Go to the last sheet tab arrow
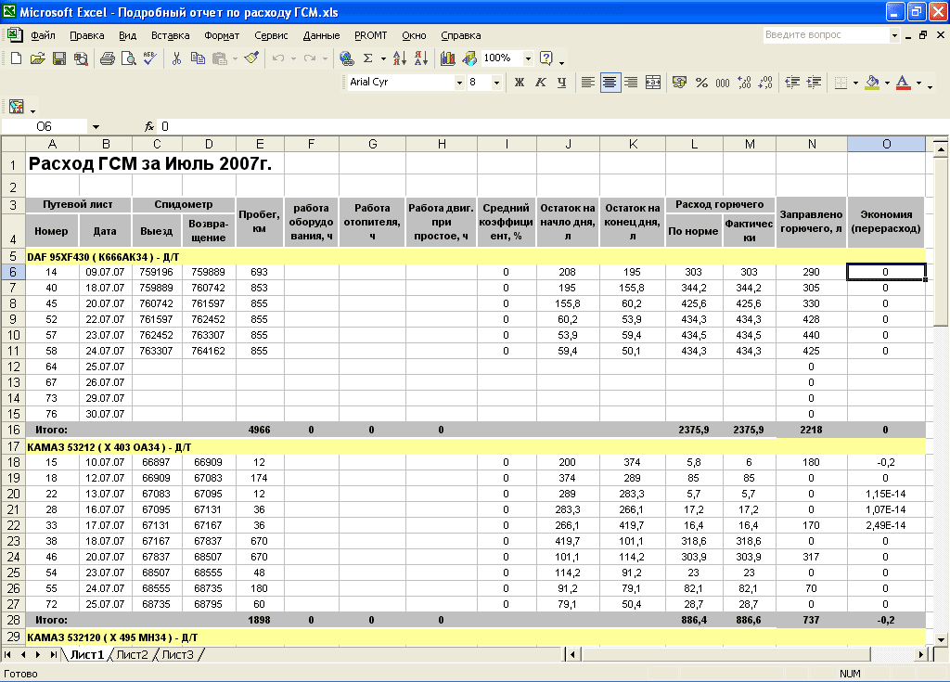The height and width of the screenshot is (682, 950). tap(53, 655)
